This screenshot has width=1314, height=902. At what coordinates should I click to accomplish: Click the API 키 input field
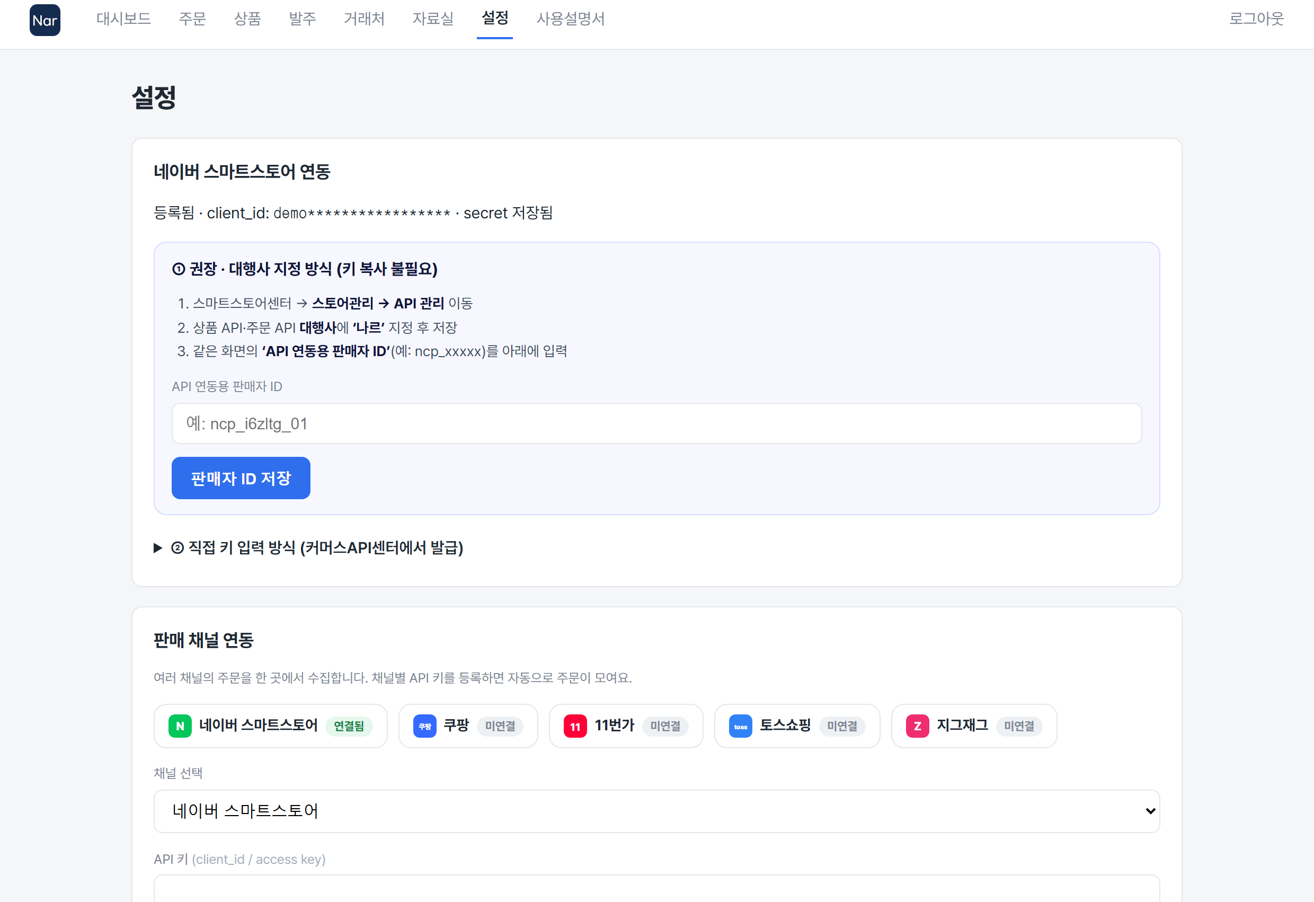tap(656, 888)
